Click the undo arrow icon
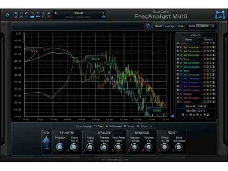228x171 pixels. (27, 13)
